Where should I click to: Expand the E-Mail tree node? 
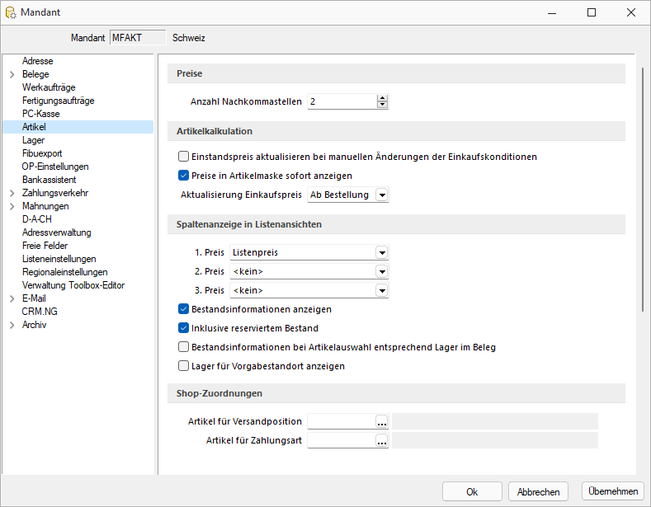click(x=12, y=298)
